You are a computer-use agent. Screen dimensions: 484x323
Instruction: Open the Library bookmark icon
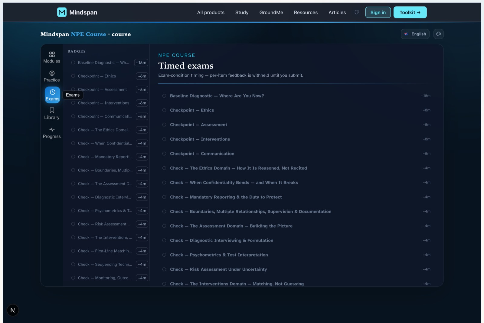pos(52,110)
